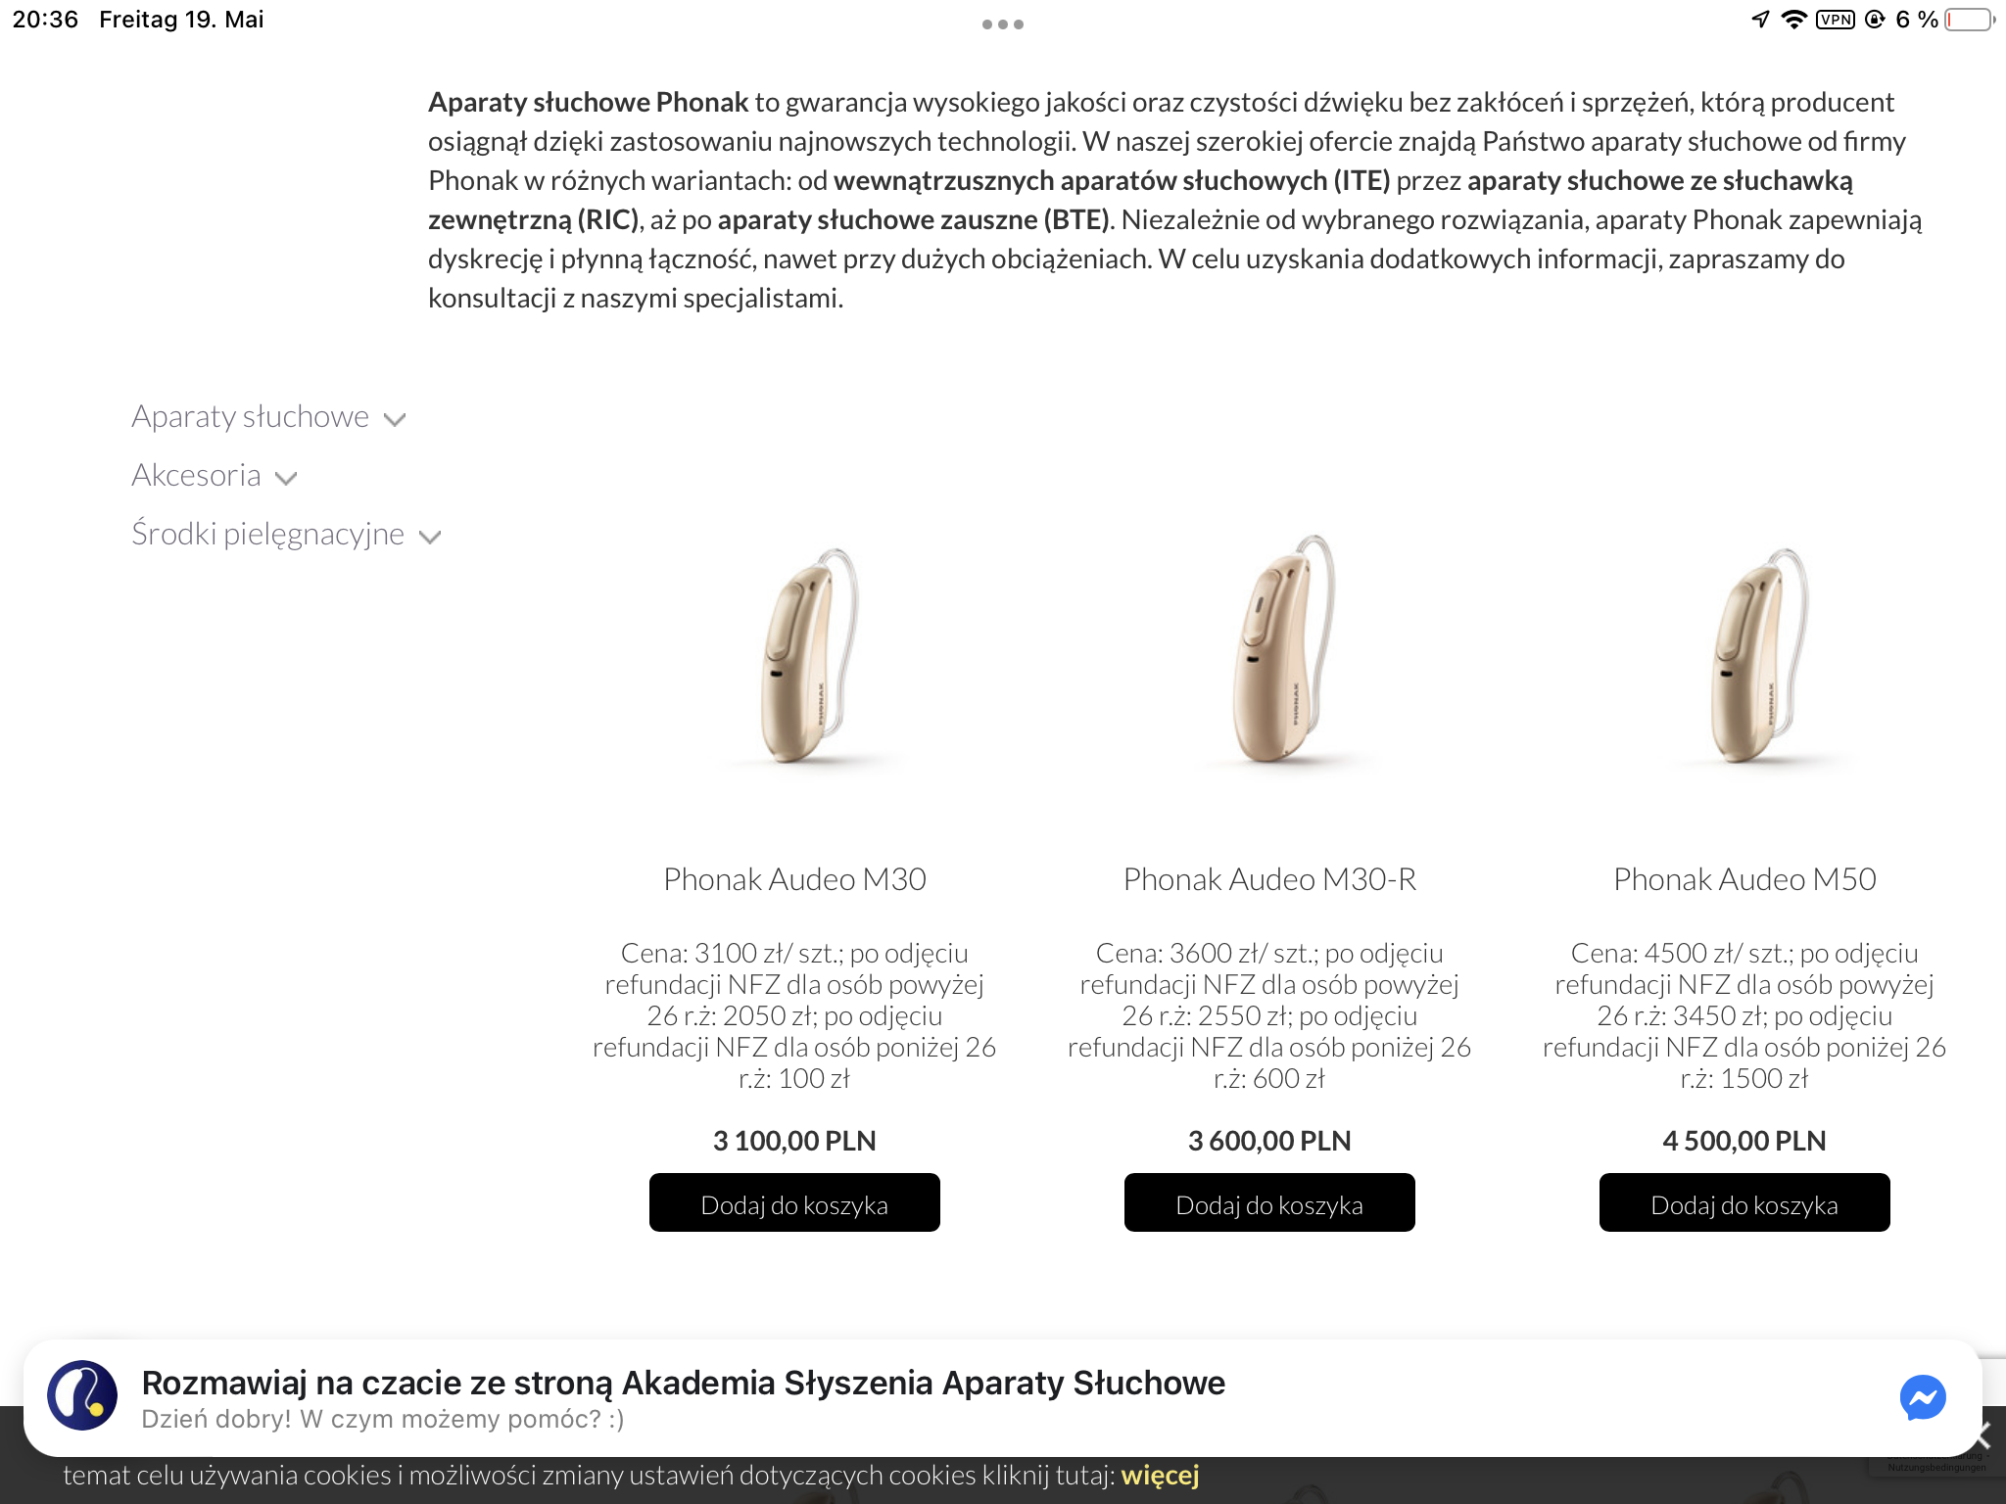Tap the screen rotation lock icon

1875,20
